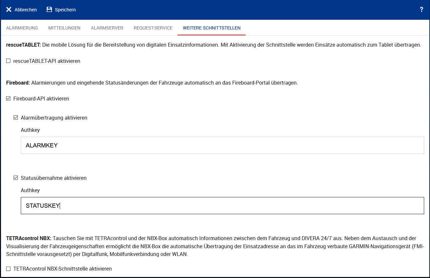The image size is (430, 278).
Task: Open the MITTEILUNGEN tab
Action: click(64, 28)
